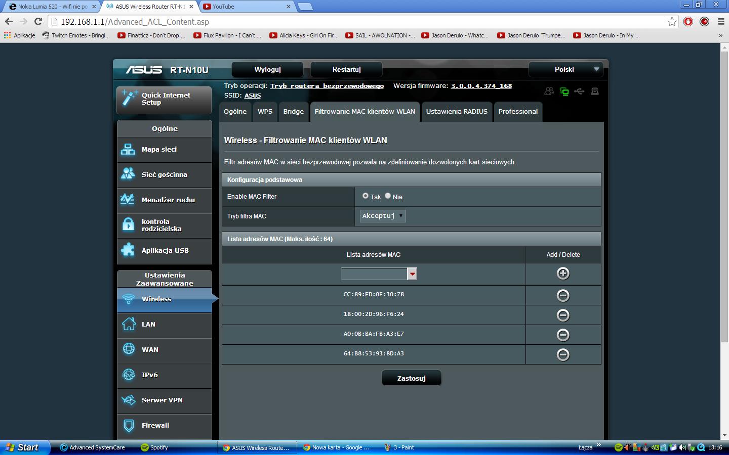Remove MAC address A0:0B:BA:FB:A3:E7
The height and width of the screenshot is (455, 729).
pyautogui.click(x=563, y=335)
